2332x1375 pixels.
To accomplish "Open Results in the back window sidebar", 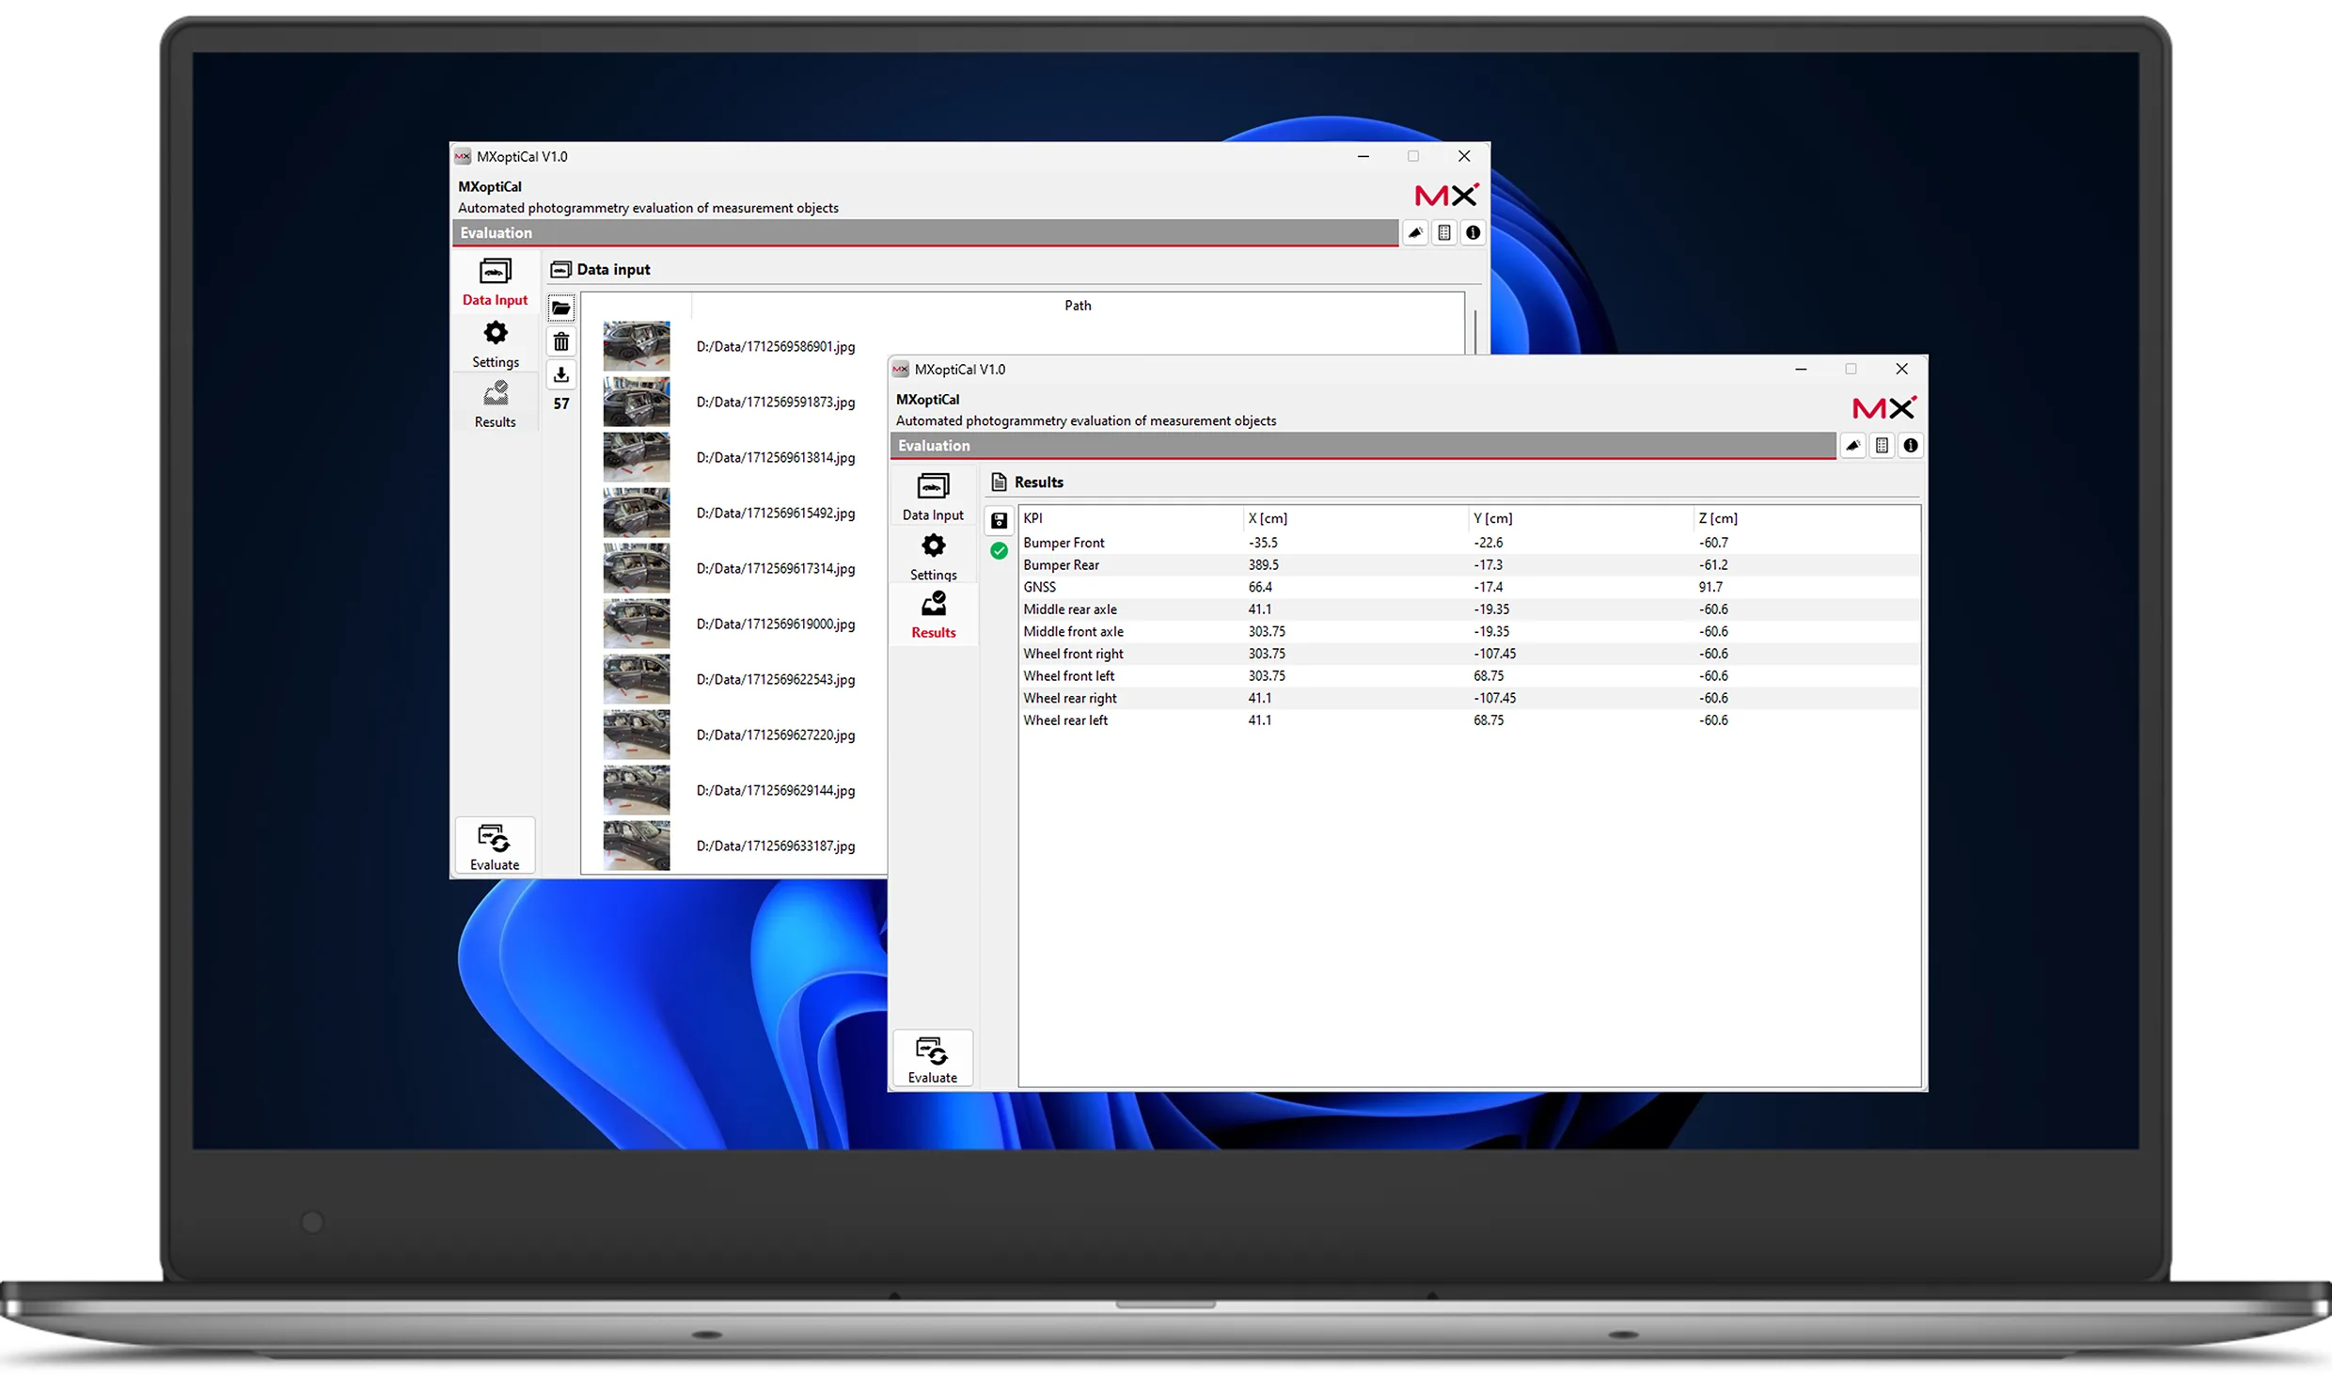I will tap(495, 404).
